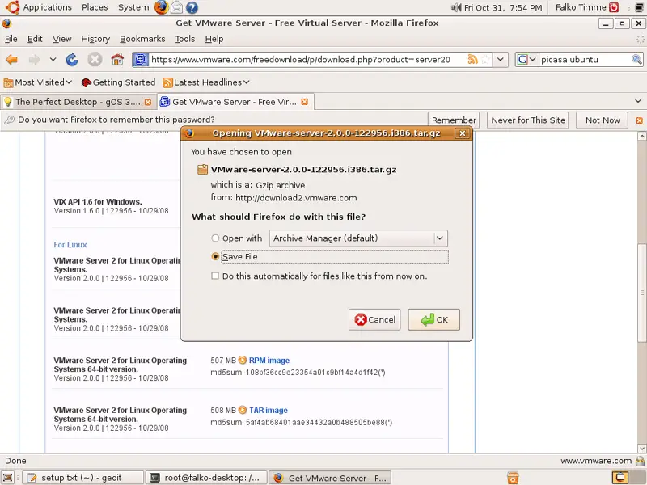647x485 pixels.
Task: Click the site identity icon in address bar
Action: coord(140,59)
